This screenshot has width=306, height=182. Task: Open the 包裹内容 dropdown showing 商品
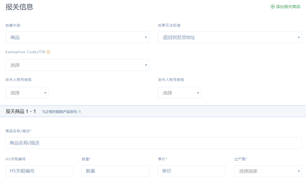[77, 37]
